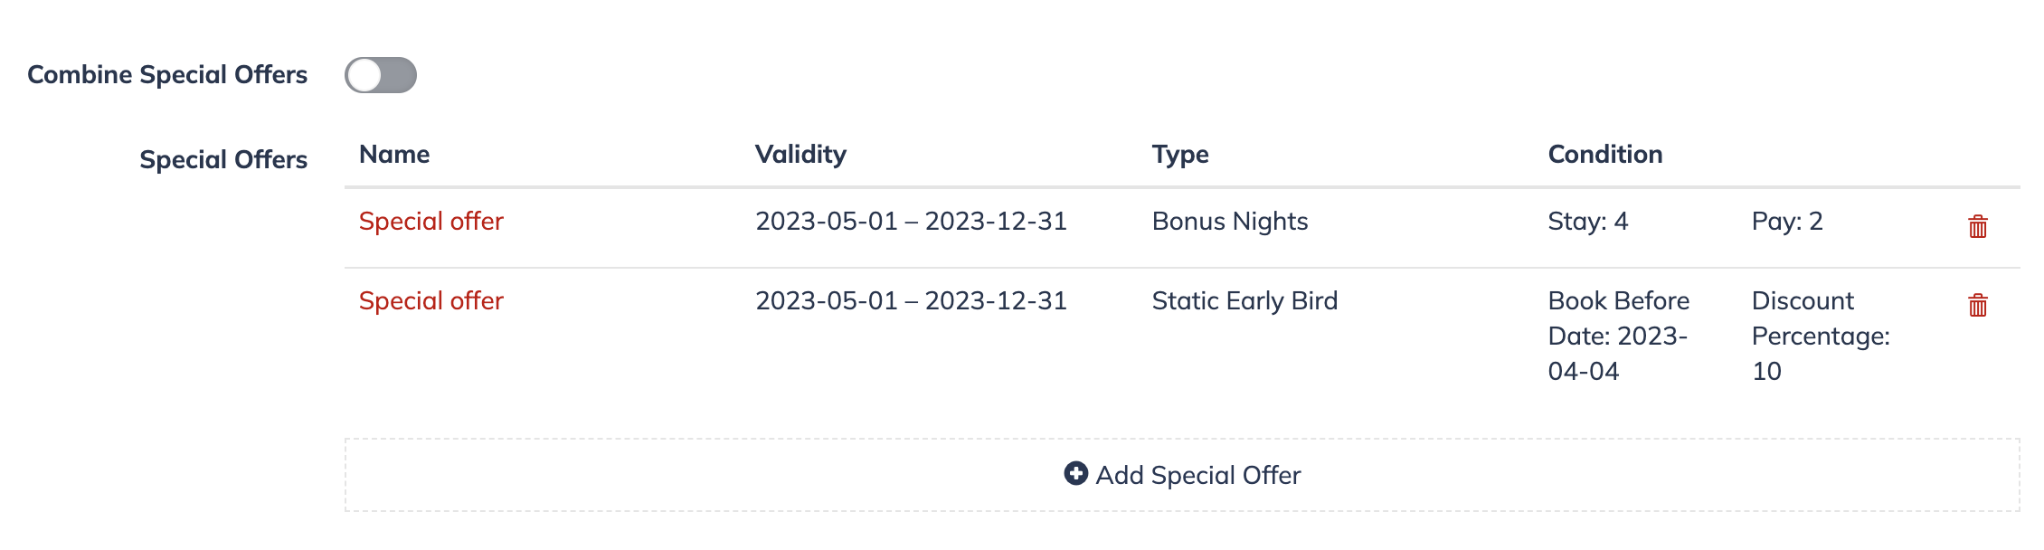Click the Name column header
Screen dimensions: 2044x550
coord(394,154)
